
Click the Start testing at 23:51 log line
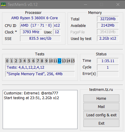[x=31, y=98]
